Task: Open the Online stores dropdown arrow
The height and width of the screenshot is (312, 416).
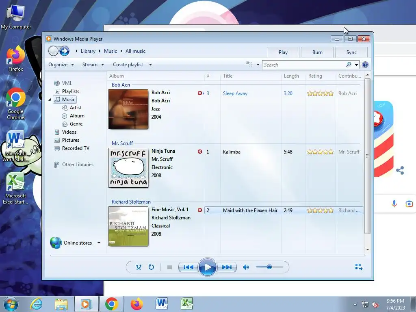Action: (99, 243)
